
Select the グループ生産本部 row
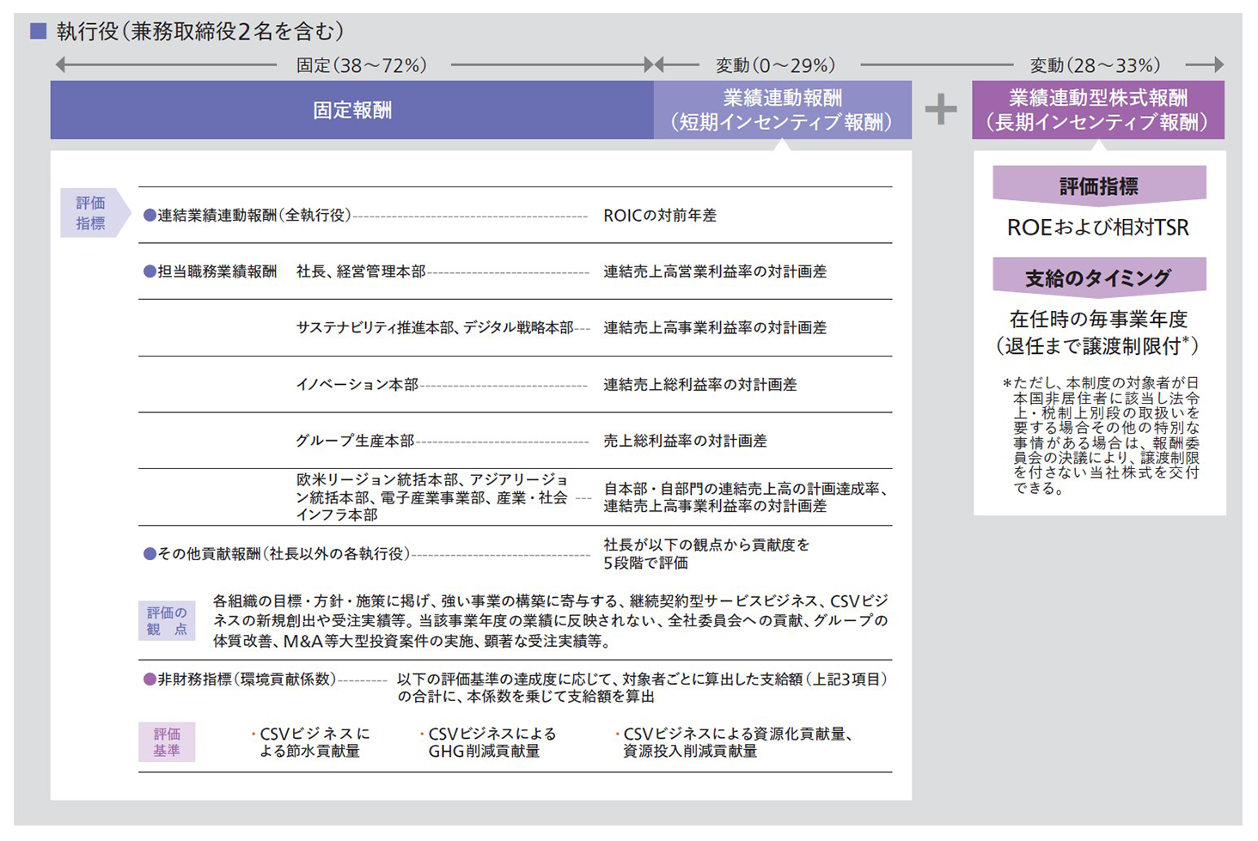355,441
